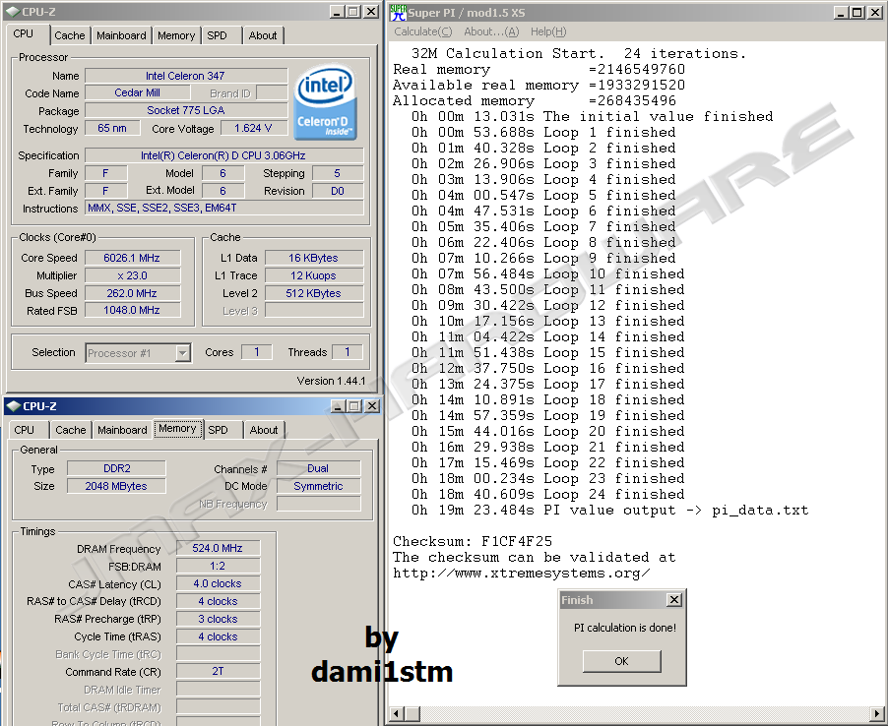
Task: Click the Technology value '65 nm'
Action: coord(112,129)
